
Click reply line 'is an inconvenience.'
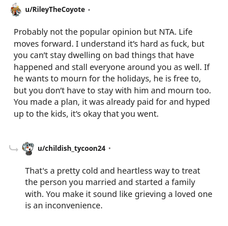click(64, 206)
